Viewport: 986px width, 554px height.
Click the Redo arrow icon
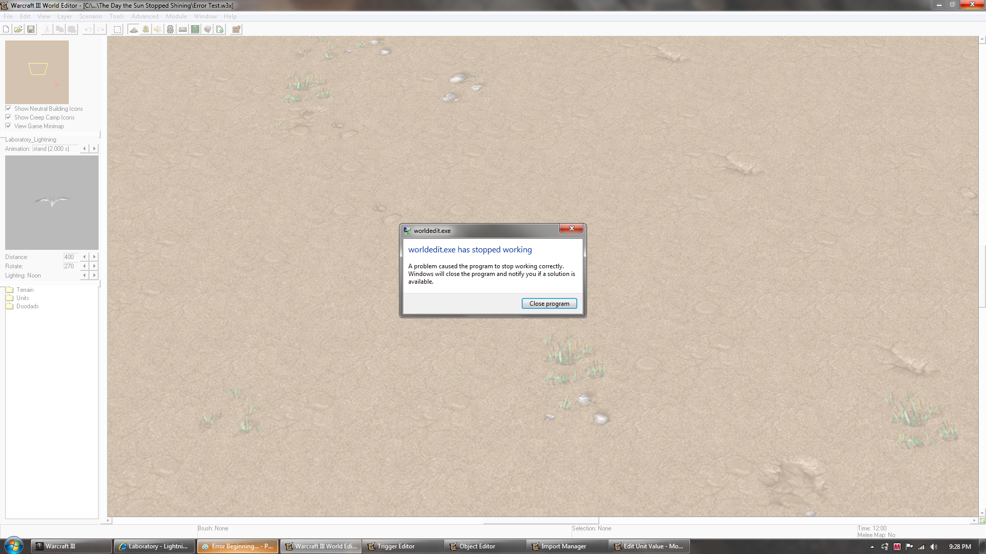[101, 29]
